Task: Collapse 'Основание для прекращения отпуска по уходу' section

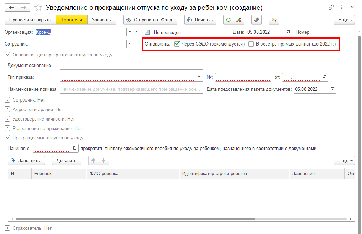Action: (7, 55)
